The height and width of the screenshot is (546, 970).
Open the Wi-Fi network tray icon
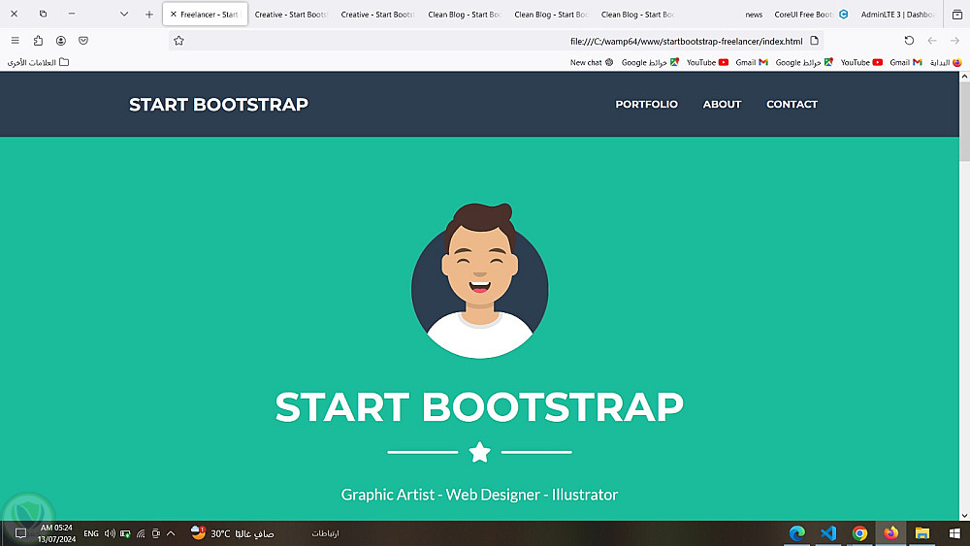click(141, 533)
